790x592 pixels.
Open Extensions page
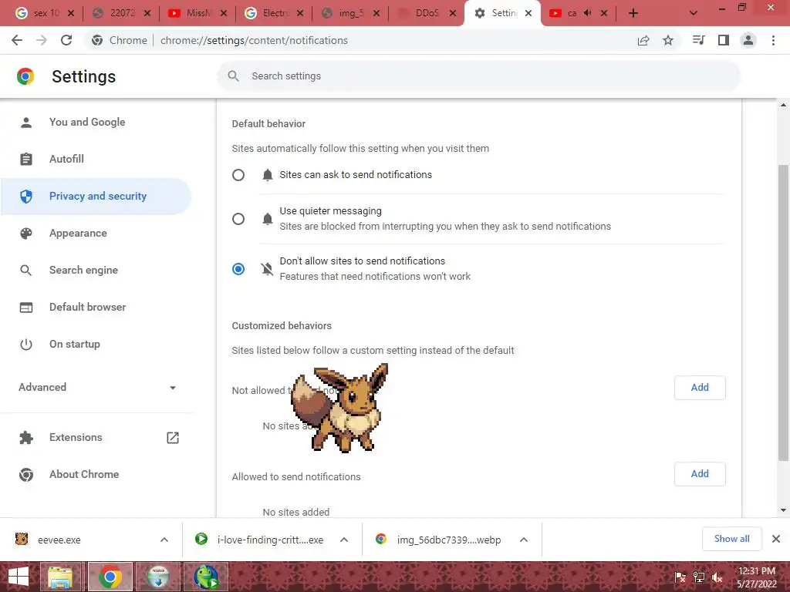[x=76, y=438]
